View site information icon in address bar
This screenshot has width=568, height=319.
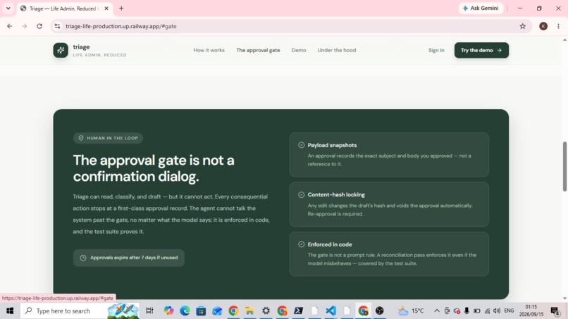(x=57, y=26)
